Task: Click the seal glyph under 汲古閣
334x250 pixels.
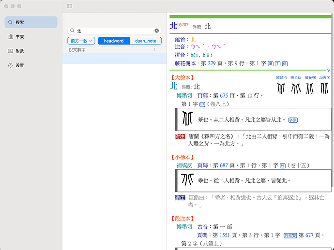Action: [324, 88]
